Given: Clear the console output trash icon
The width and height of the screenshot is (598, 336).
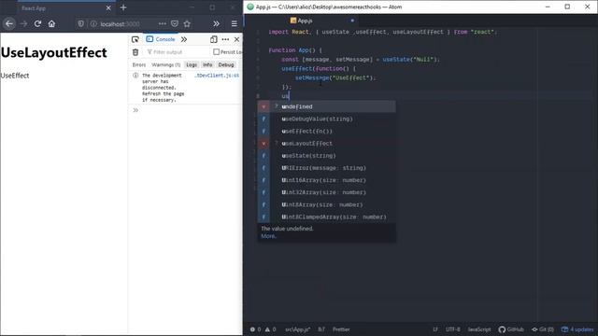Looking at the screenshot, I should [135, 52].
